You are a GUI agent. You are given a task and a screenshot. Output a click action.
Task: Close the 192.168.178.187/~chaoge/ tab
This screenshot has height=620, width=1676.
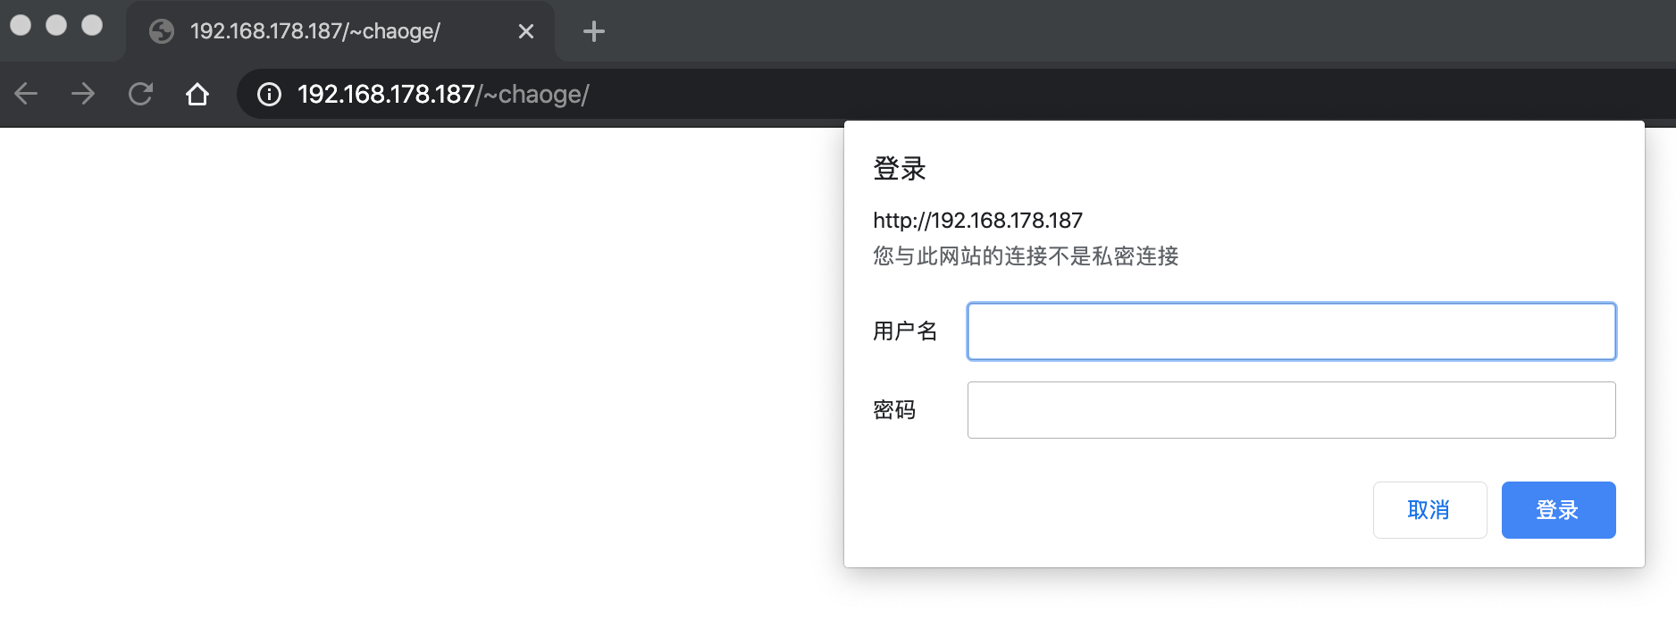[526, 31]
